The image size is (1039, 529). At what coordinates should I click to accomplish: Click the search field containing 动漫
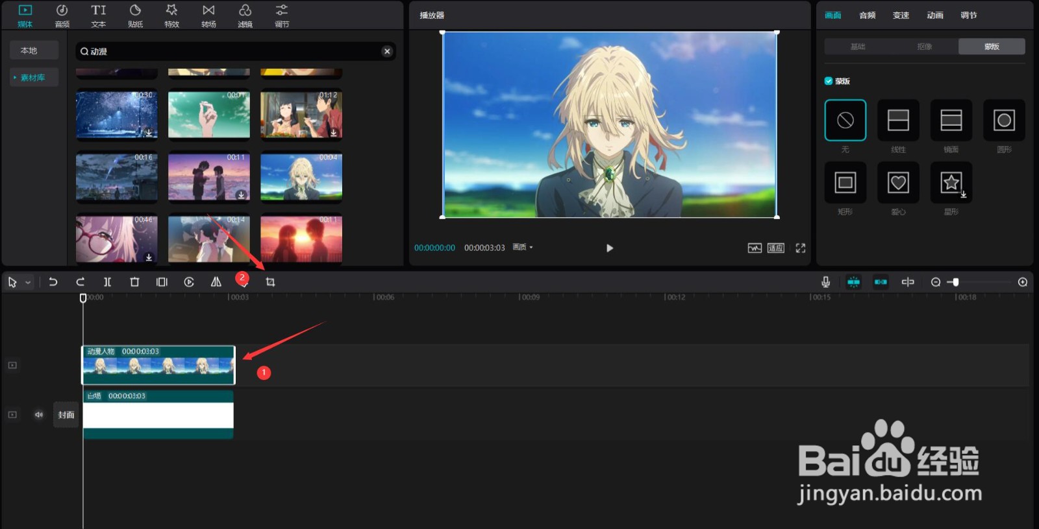pos(235,51)
